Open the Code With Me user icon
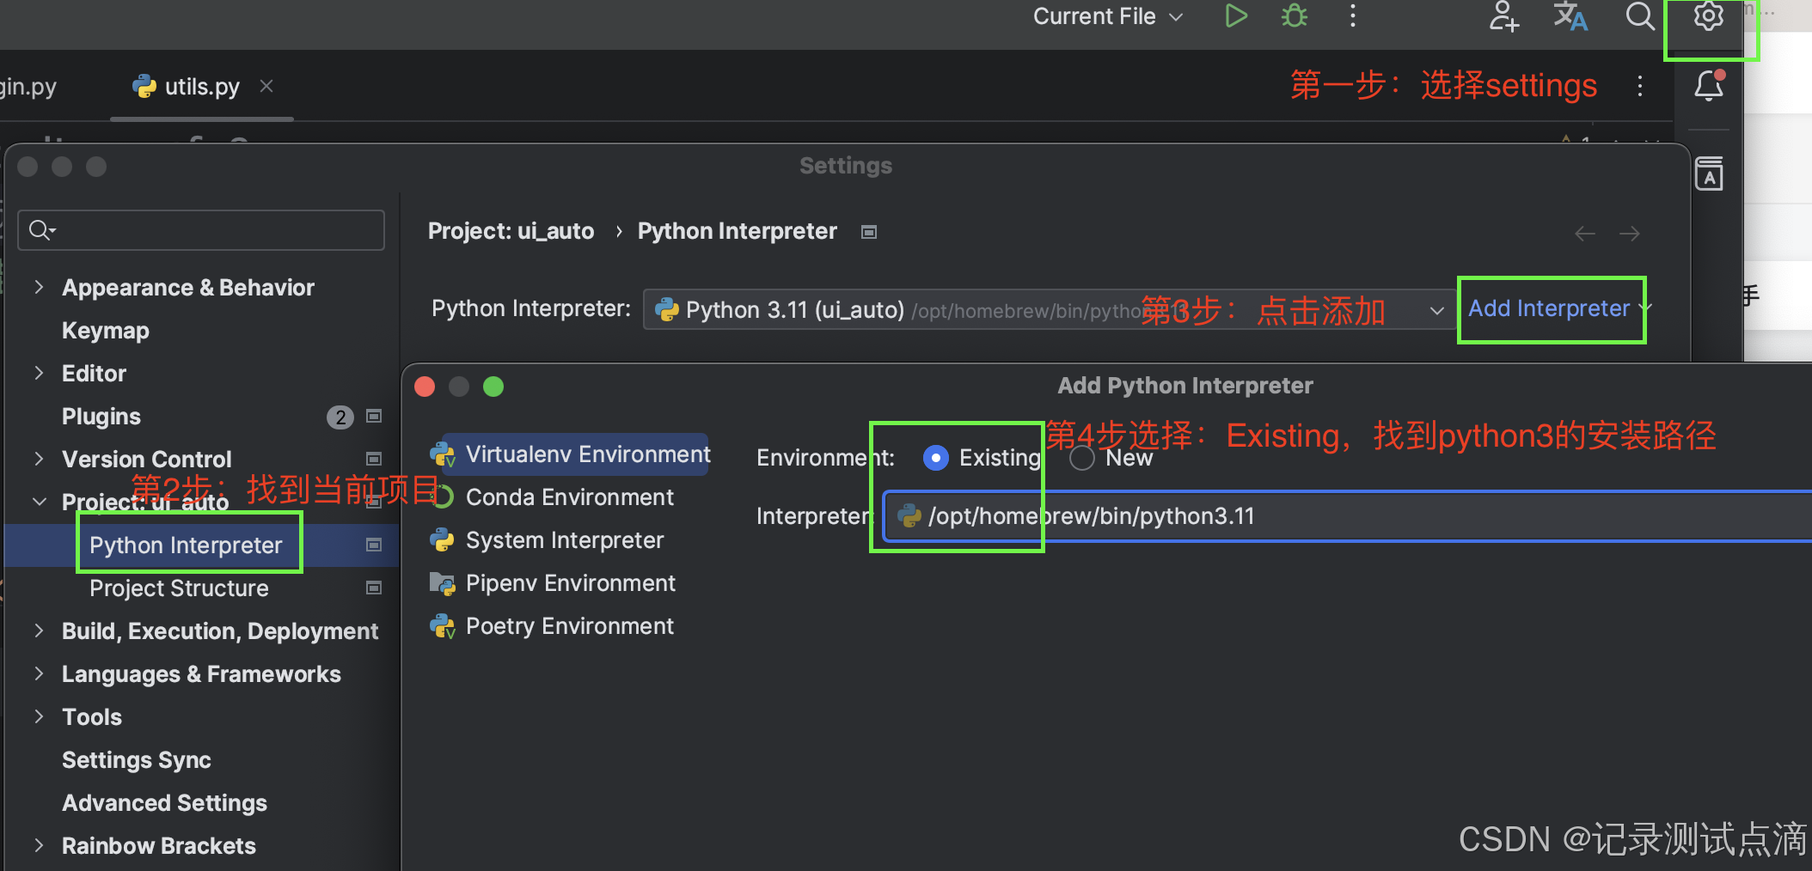 click(1503, 16)
